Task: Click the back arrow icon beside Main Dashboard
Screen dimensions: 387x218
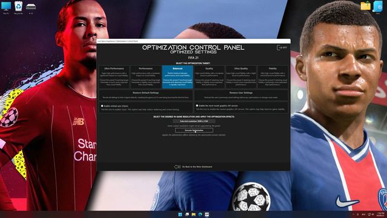Action: coord(177,167)
